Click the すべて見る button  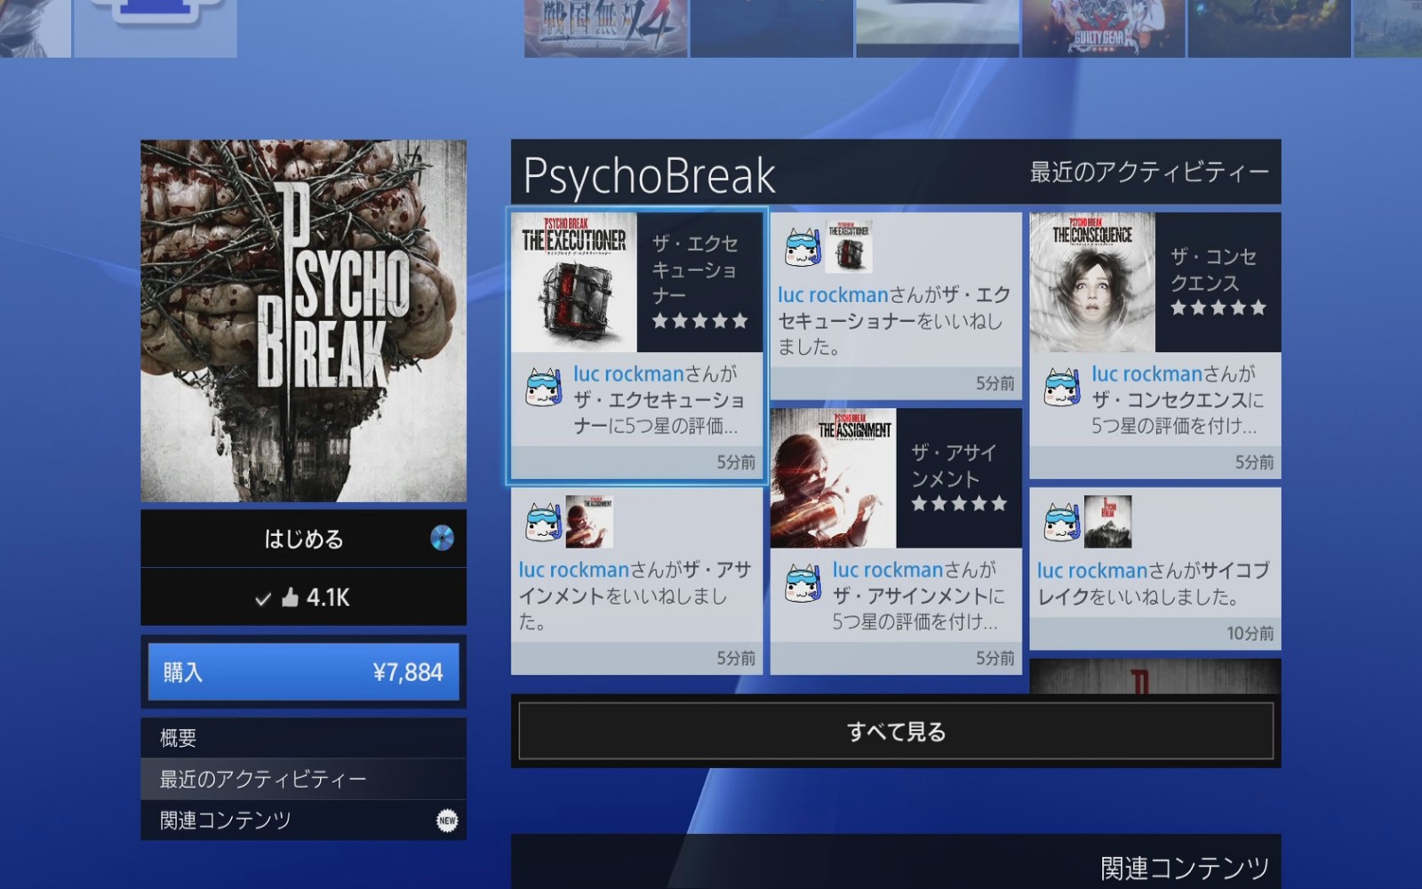point(896,732)
